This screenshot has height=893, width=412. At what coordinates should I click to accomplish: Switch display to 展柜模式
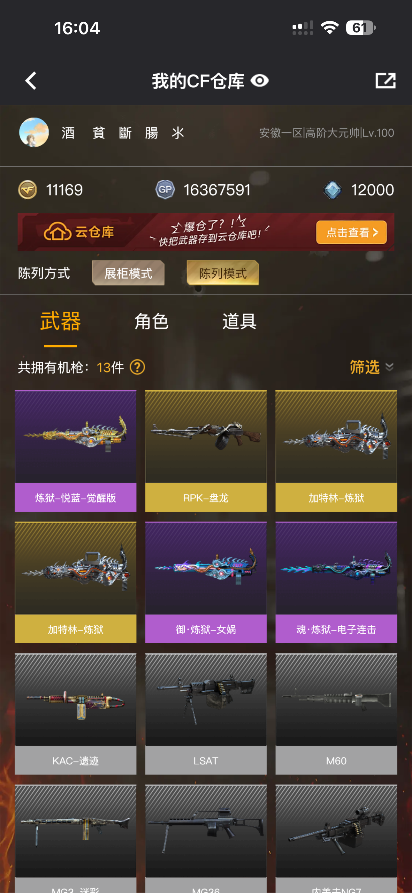click(x=128, y=273)
